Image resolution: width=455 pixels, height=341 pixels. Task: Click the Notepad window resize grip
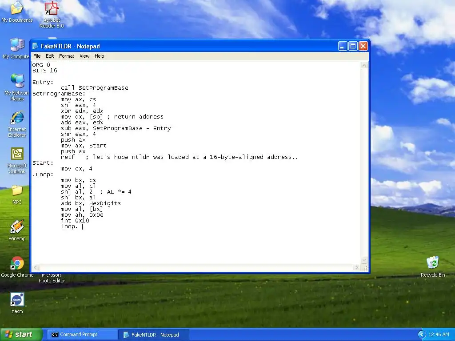(x=364, y=268)
